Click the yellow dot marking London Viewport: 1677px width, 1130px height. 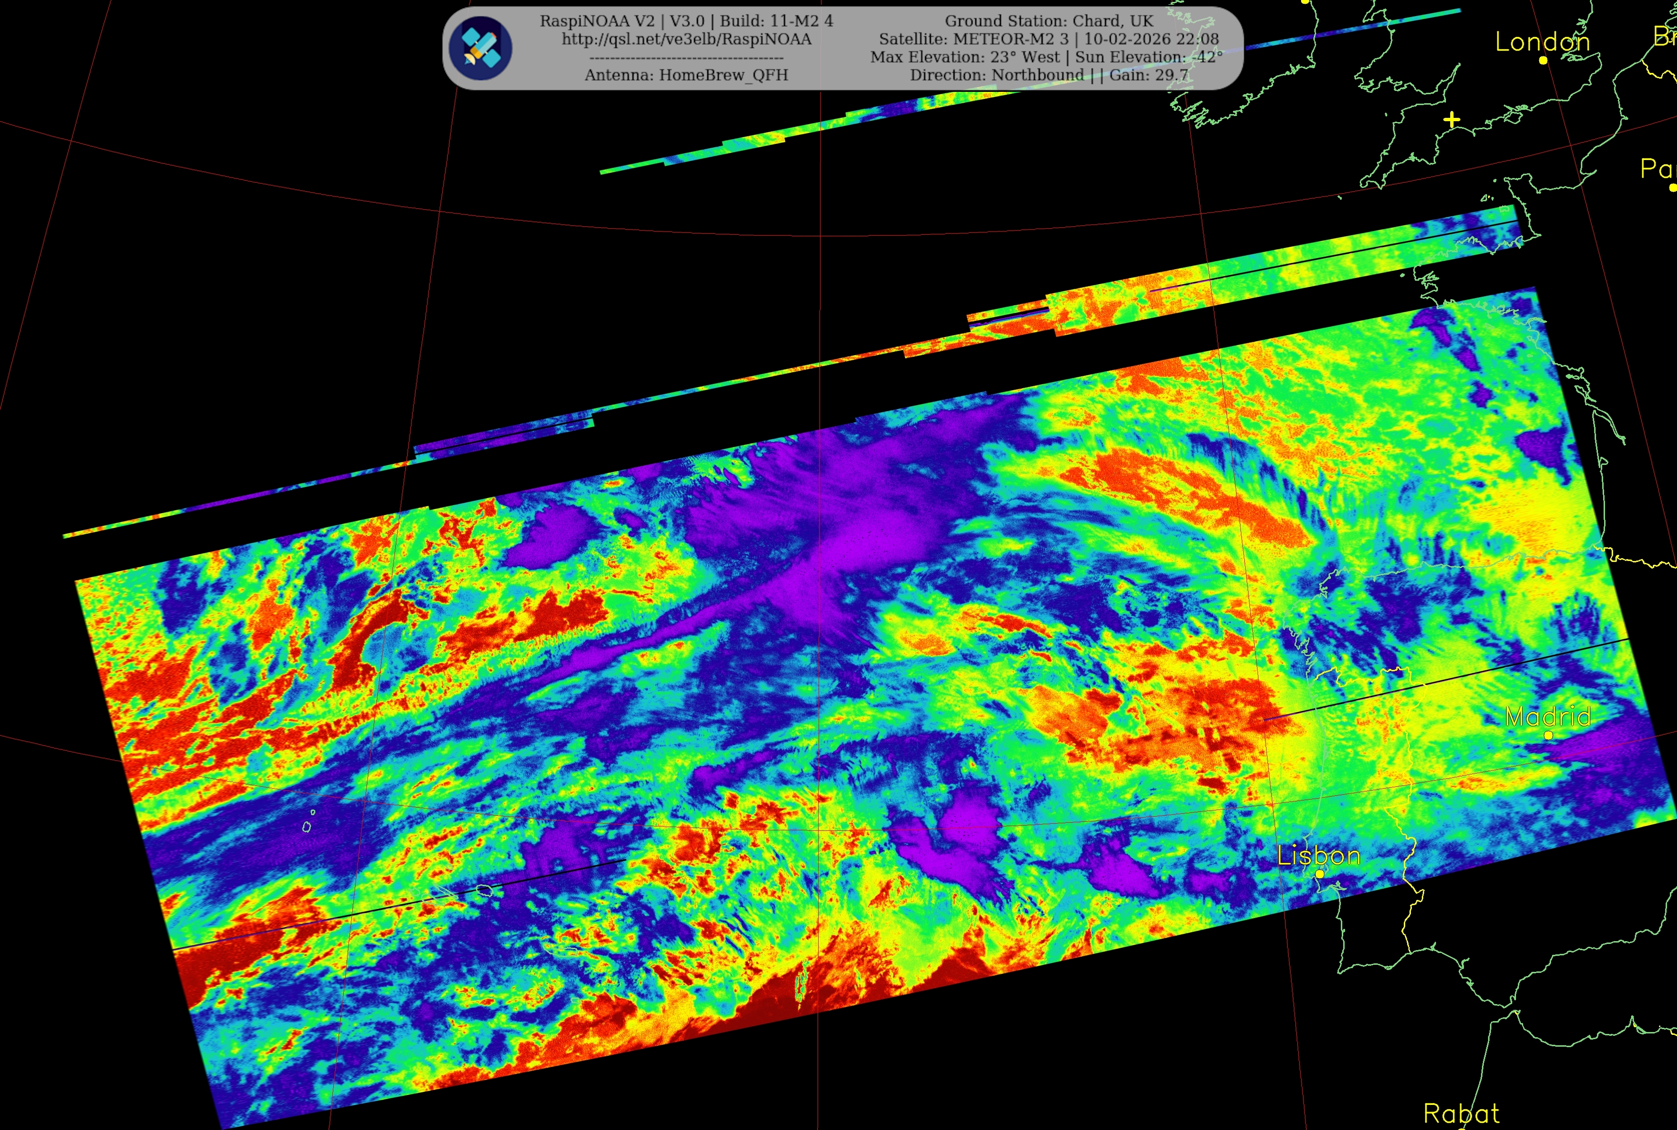1543,61
